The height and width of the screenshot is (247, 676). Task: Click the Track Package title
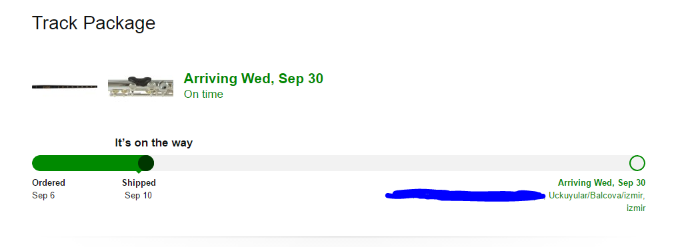click(x=93, y=23)
